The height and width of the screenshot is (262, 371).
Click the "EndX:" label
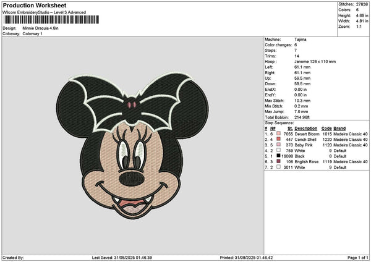click(x=271, y=90)
